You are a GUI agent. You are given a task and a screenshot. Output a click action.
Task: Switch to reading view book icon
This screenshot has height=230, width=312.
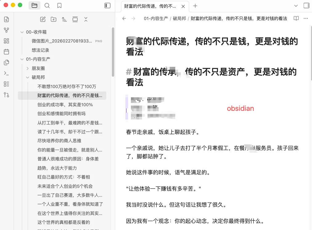[296, 18]
